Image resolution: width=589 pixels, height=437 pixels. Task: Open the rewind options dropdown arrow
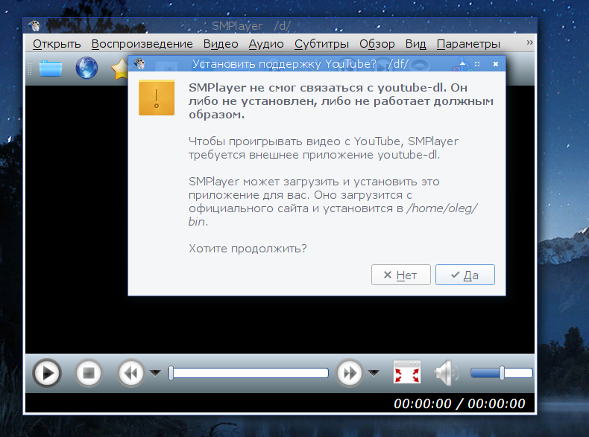[x=155, y=373]
